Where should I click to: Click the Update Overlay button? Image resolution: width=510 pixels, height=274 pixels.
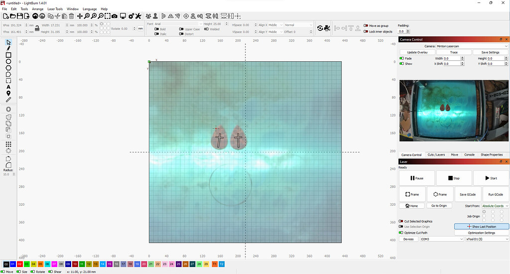point(417,52)
